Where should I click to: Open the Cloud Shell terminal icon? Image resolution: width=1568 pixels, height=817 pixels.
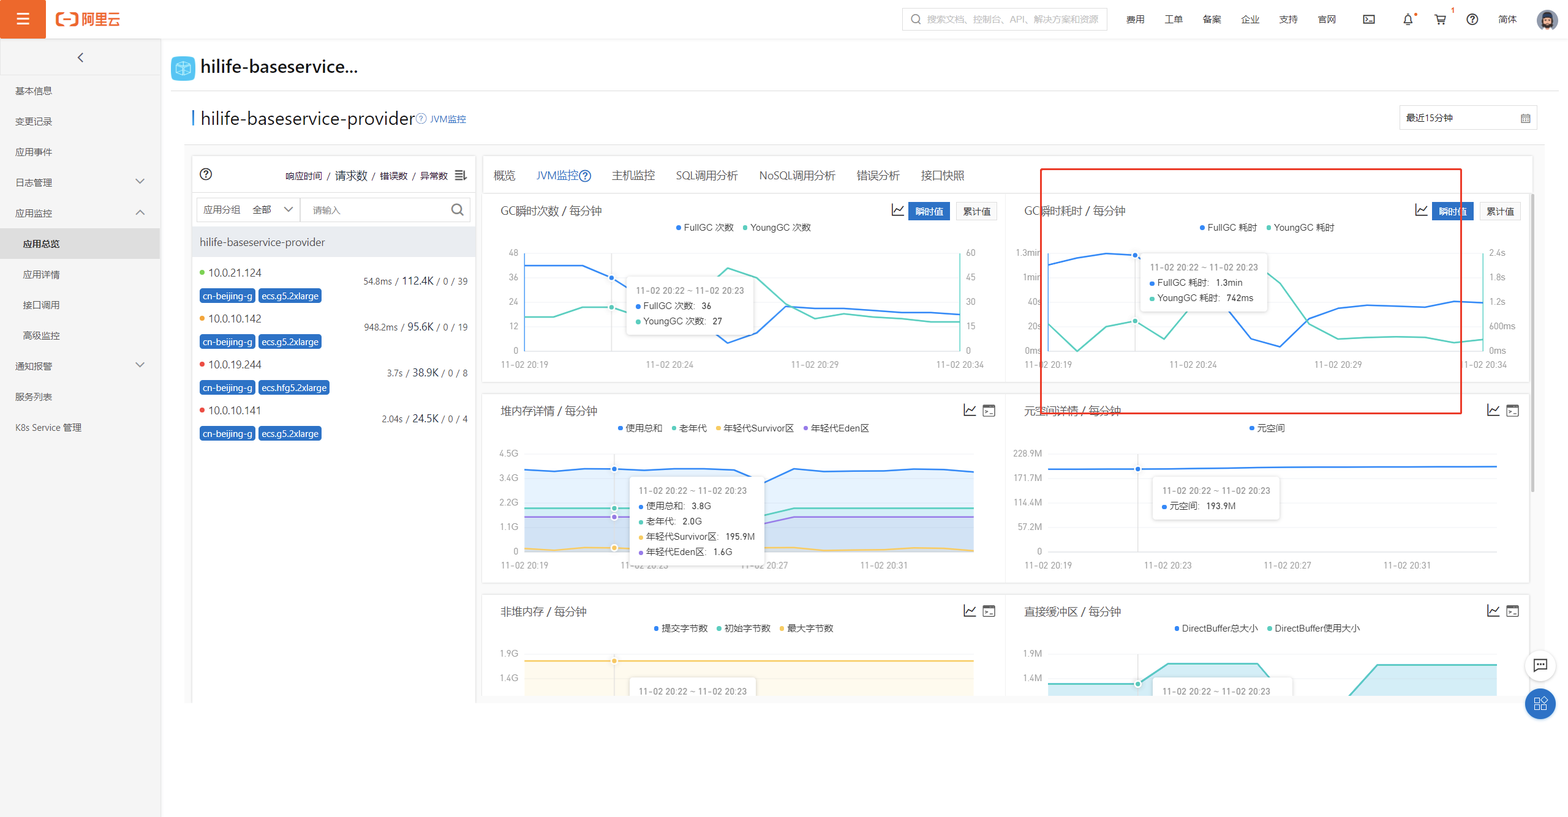(x=1368, y=20)
